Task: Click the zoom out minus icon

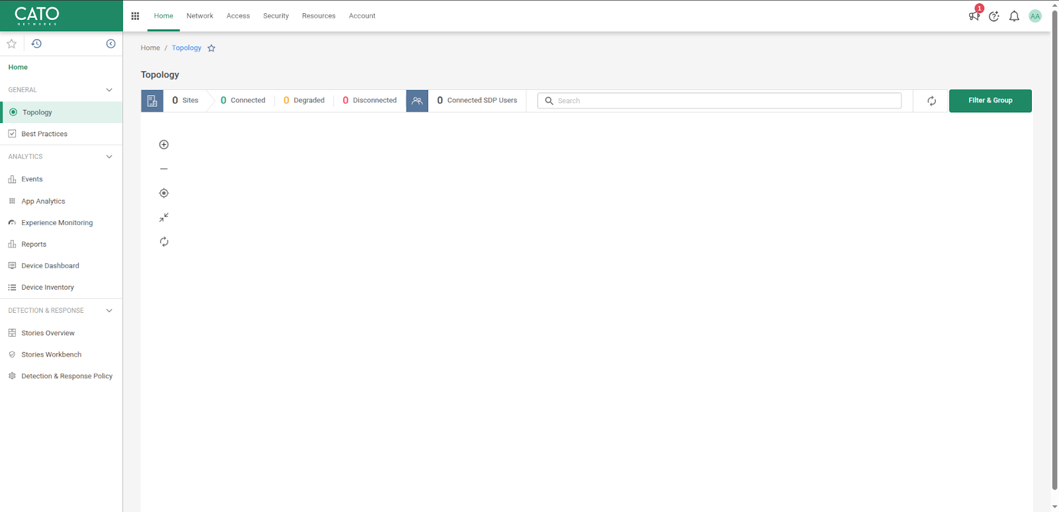Action: [164, 169]
